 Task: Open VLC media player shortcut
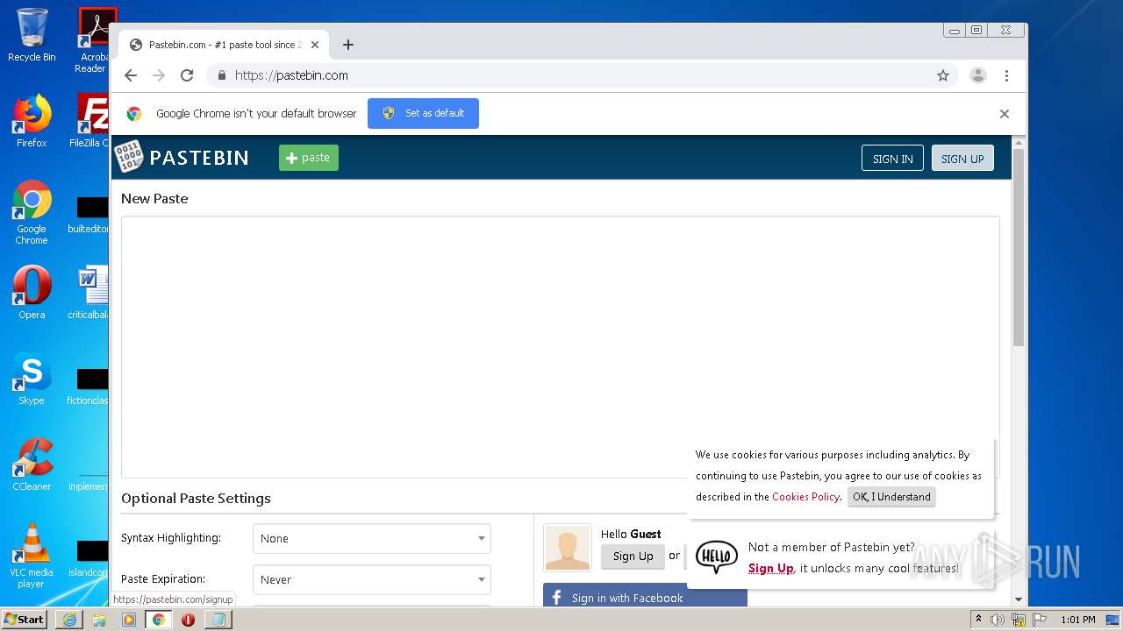[x=32, y=556]
